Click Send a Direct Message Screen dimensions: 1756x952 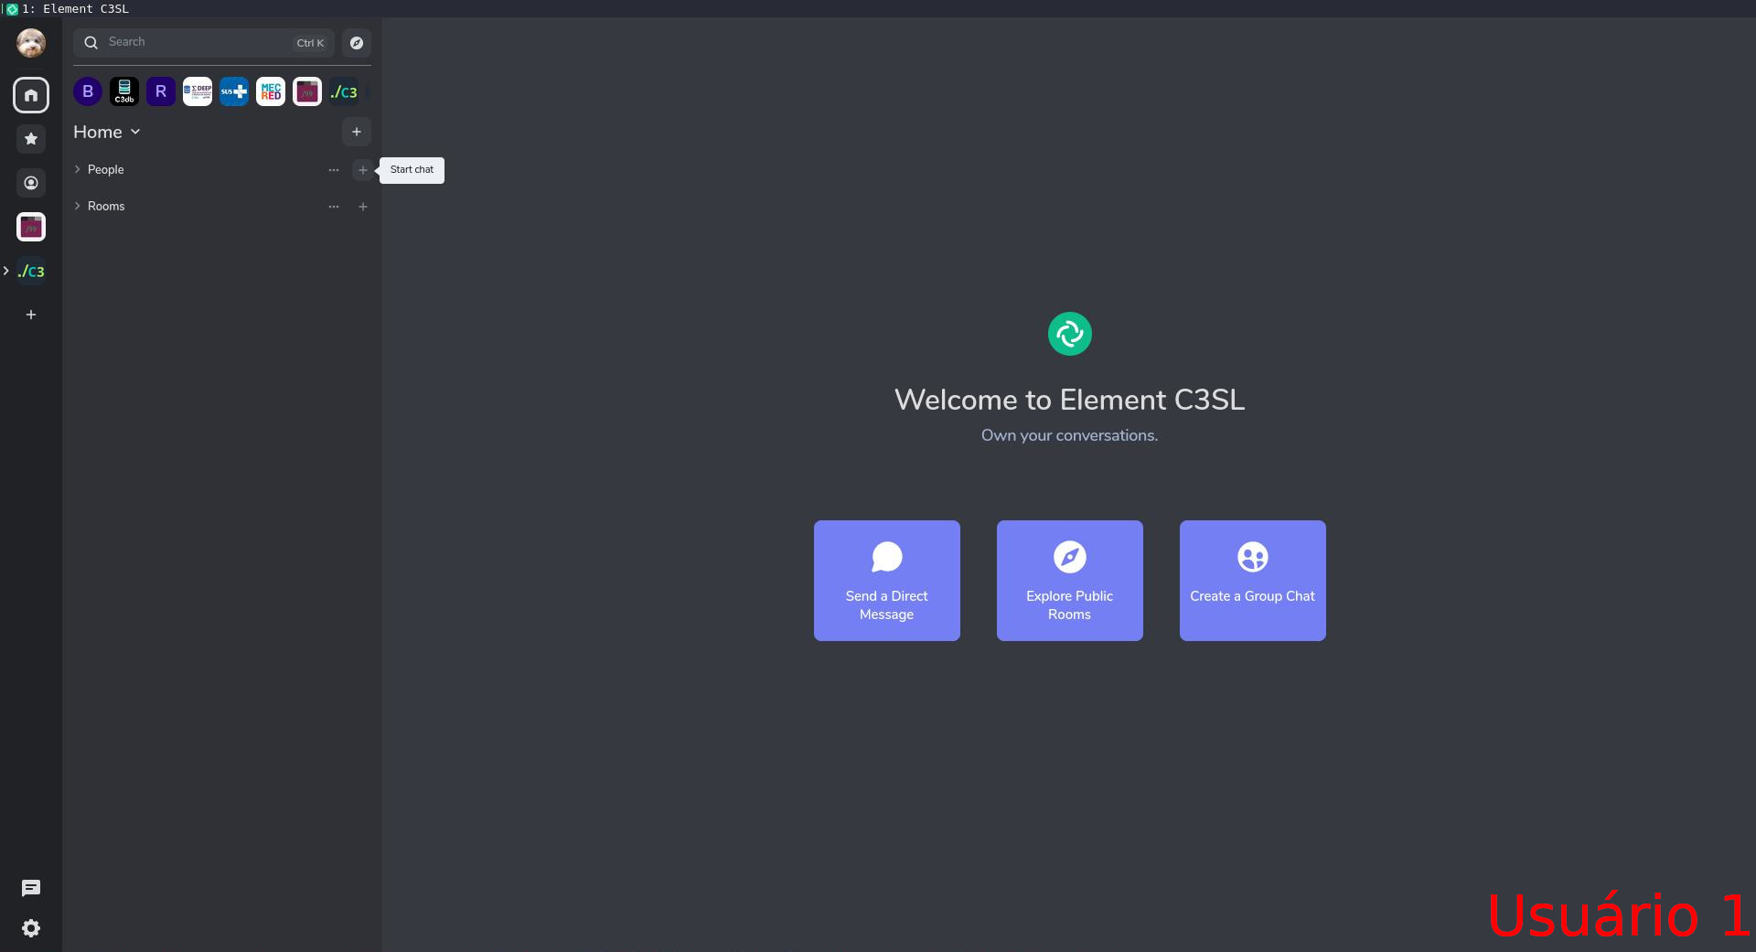click(x=886, y=580)
